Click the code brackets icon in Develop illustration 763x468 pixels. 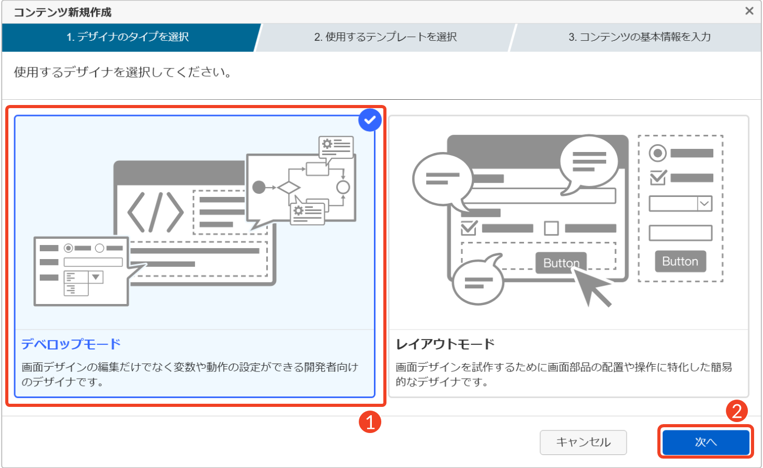click(155, 213)
